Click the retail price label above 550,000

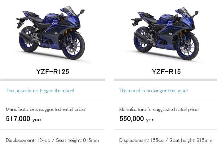[159, 109]
